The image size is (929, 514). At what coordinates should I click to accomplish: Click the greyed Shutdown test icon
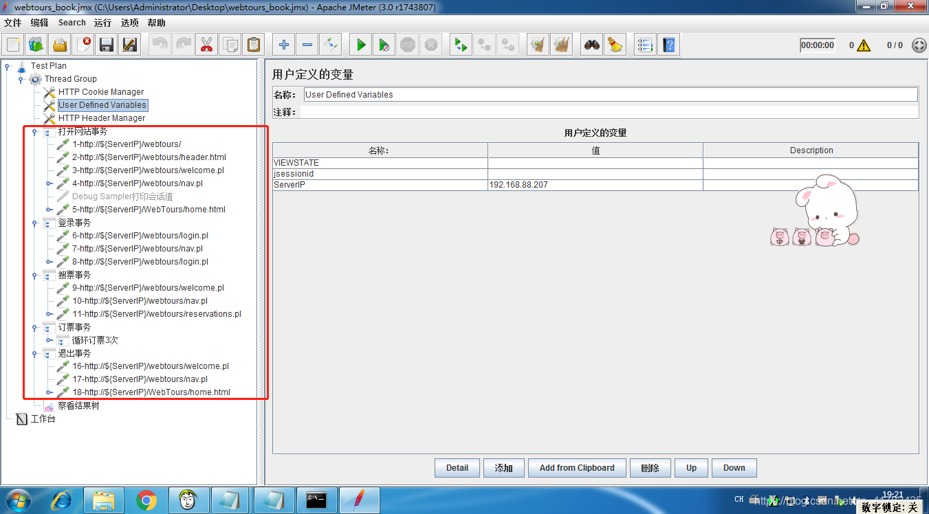click(431, 45)
